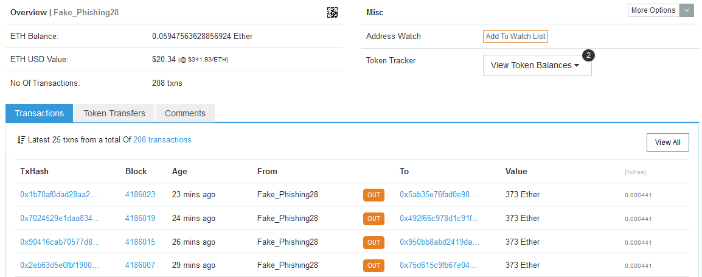The image size is (702, 277).
Task: Open transaction hash 0x1b70af0dad28aa2
Action: click(x=59, y=195)
